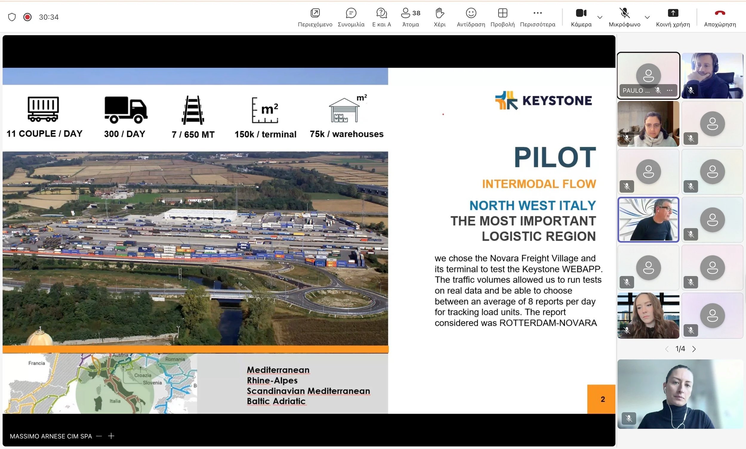This screenshot has width=746, height=449.
Task: Raise hand with the Χέρι icon
Action: coord(440,17)
